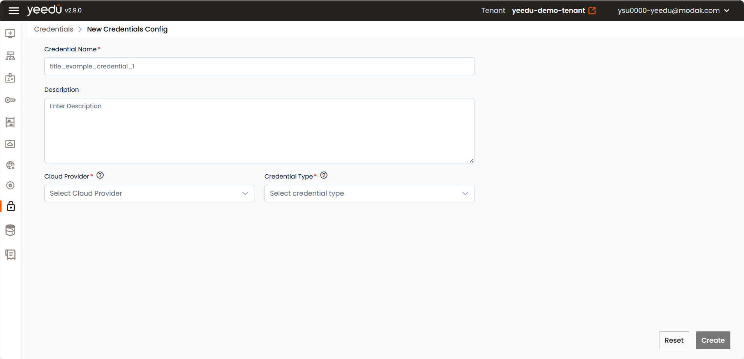
Task: Open the hierarchy tree sidebar icon
Action: (11, 56)
